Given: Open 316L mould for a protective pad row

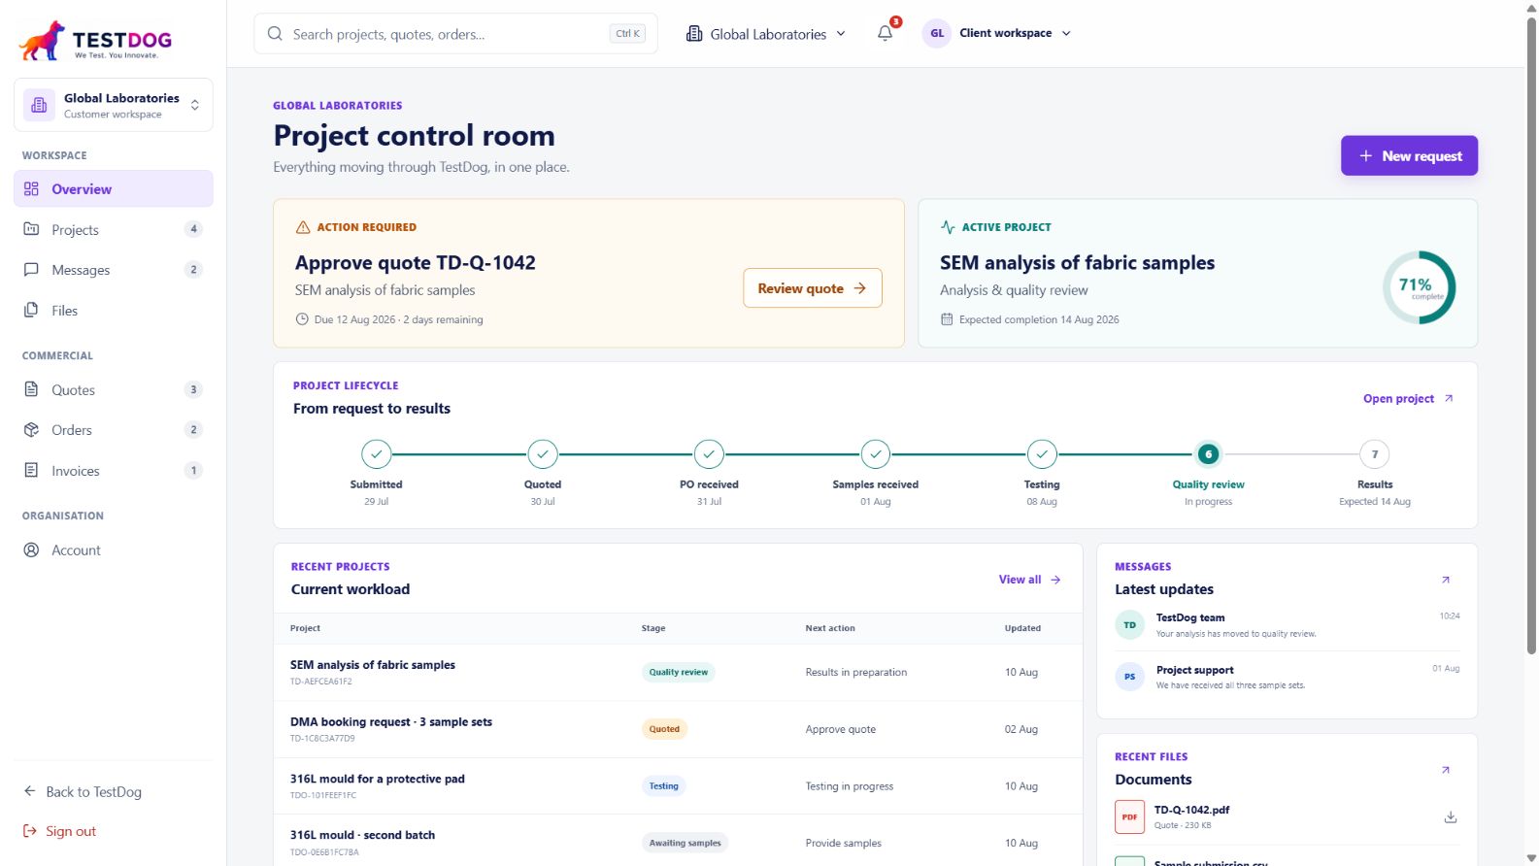Looking at the screenshot, I should pos(678,785).
